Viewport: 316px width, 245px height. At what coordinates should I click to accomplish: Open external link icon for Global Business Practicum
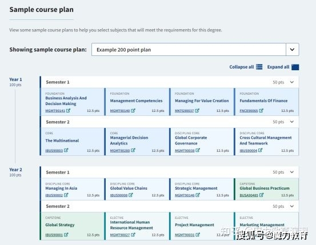coord(261,195)
